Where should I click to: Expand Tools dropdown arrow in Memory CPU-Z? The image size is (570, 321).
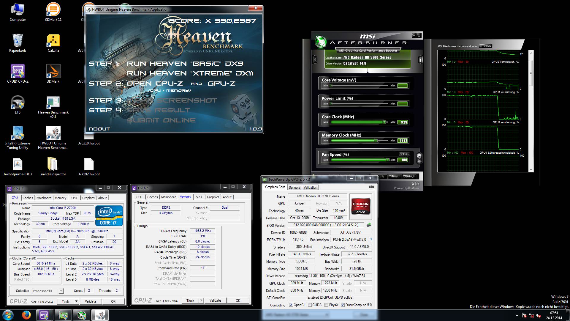[x=201, y=300]
